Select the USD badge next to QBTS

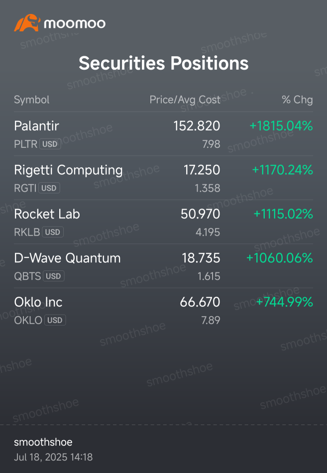(53, 276)
